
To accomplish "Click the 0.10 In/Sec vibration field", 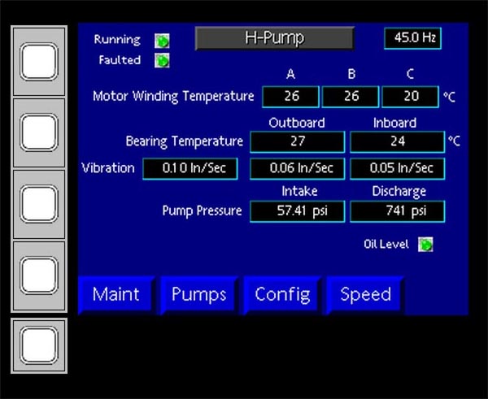I will click(190, 168).
